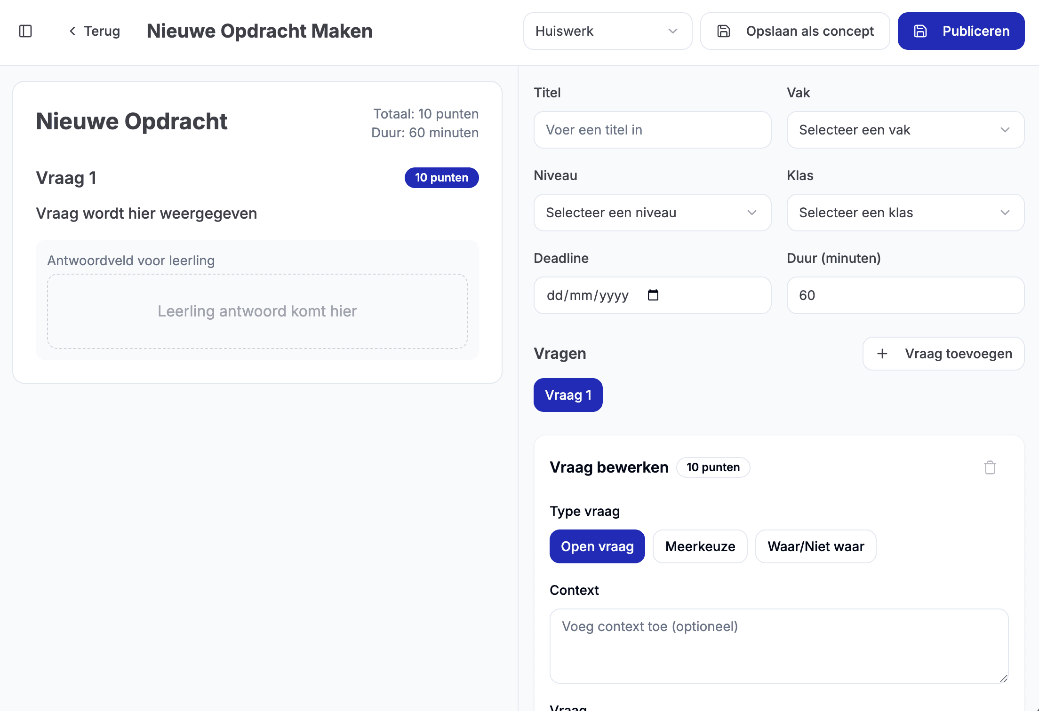Click the Nieuwe Opdracht Maken page title
The image size is (1039, 711).
point(260,31)
